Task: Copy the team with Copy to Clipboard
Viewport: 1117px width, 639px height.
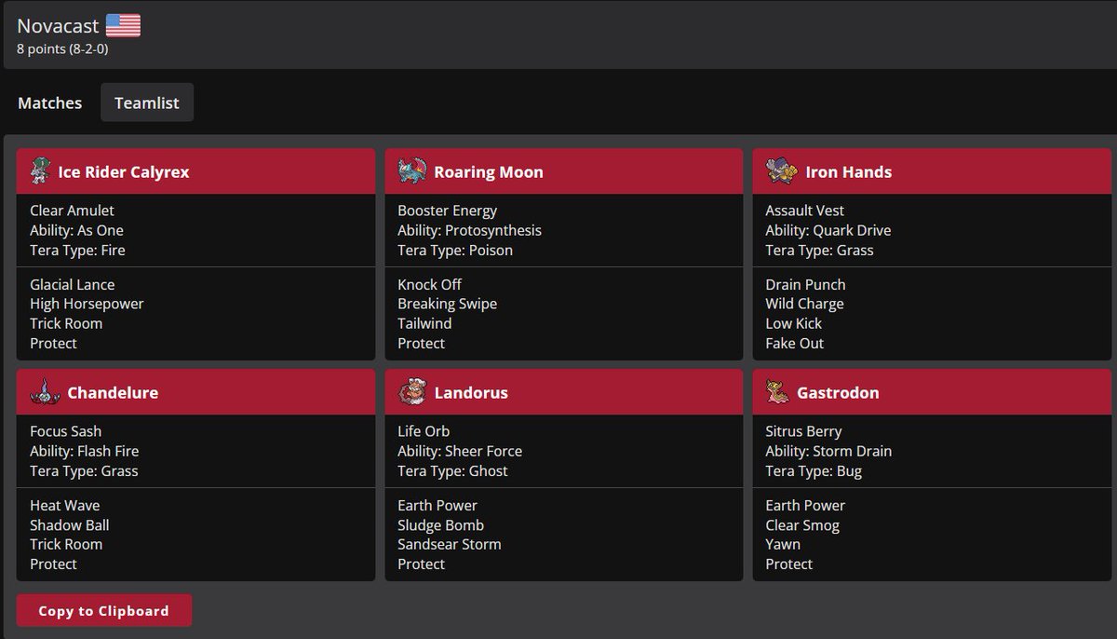Action: point(104,611)
